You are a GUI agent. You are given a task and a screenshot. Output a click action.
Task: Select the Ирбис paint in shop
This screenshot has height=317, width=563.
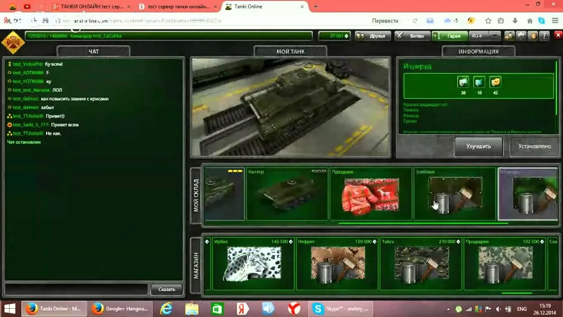coord(253,264)
